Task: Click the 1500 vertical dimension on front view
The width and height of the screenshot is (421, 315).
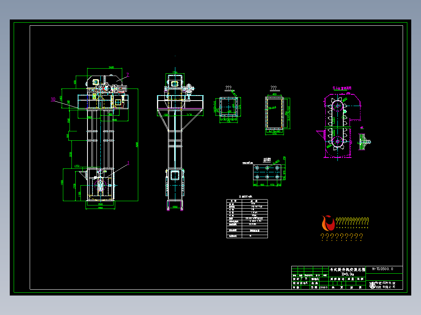Action: point(69,121)
